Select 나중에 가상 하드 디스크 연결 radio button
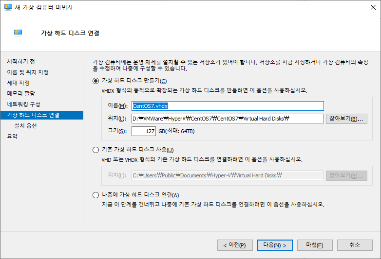 tap(95, 195)
